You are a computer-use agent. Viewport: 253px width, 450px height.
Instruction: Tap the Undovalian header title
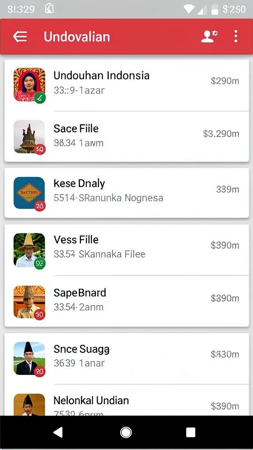[77, 37]
